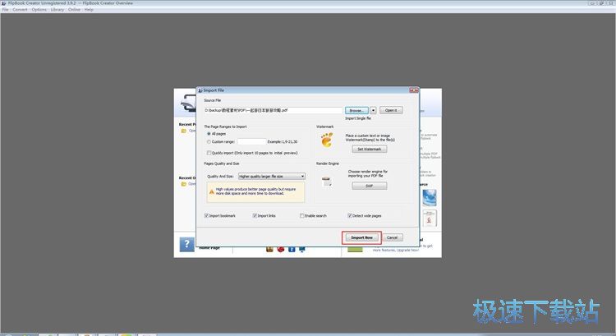Close the Import File dialog
616x336 pixels.
click(414, 90)
